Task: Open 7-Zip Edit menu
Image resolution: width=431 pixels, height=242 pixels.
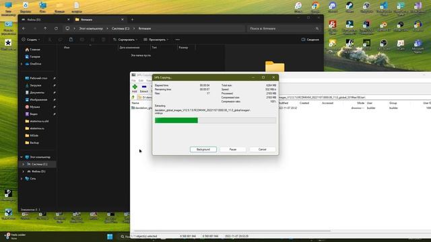Action: tap(141, 81)
